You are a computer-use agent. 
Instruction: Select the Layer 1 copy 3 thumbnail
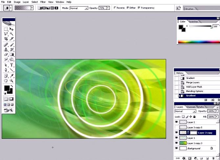click(x=183, y=143)
